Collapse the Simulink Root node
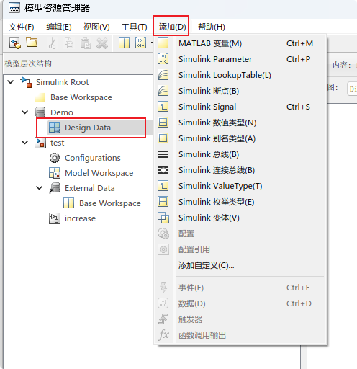The image size is (357, 369). pos(11,82)
